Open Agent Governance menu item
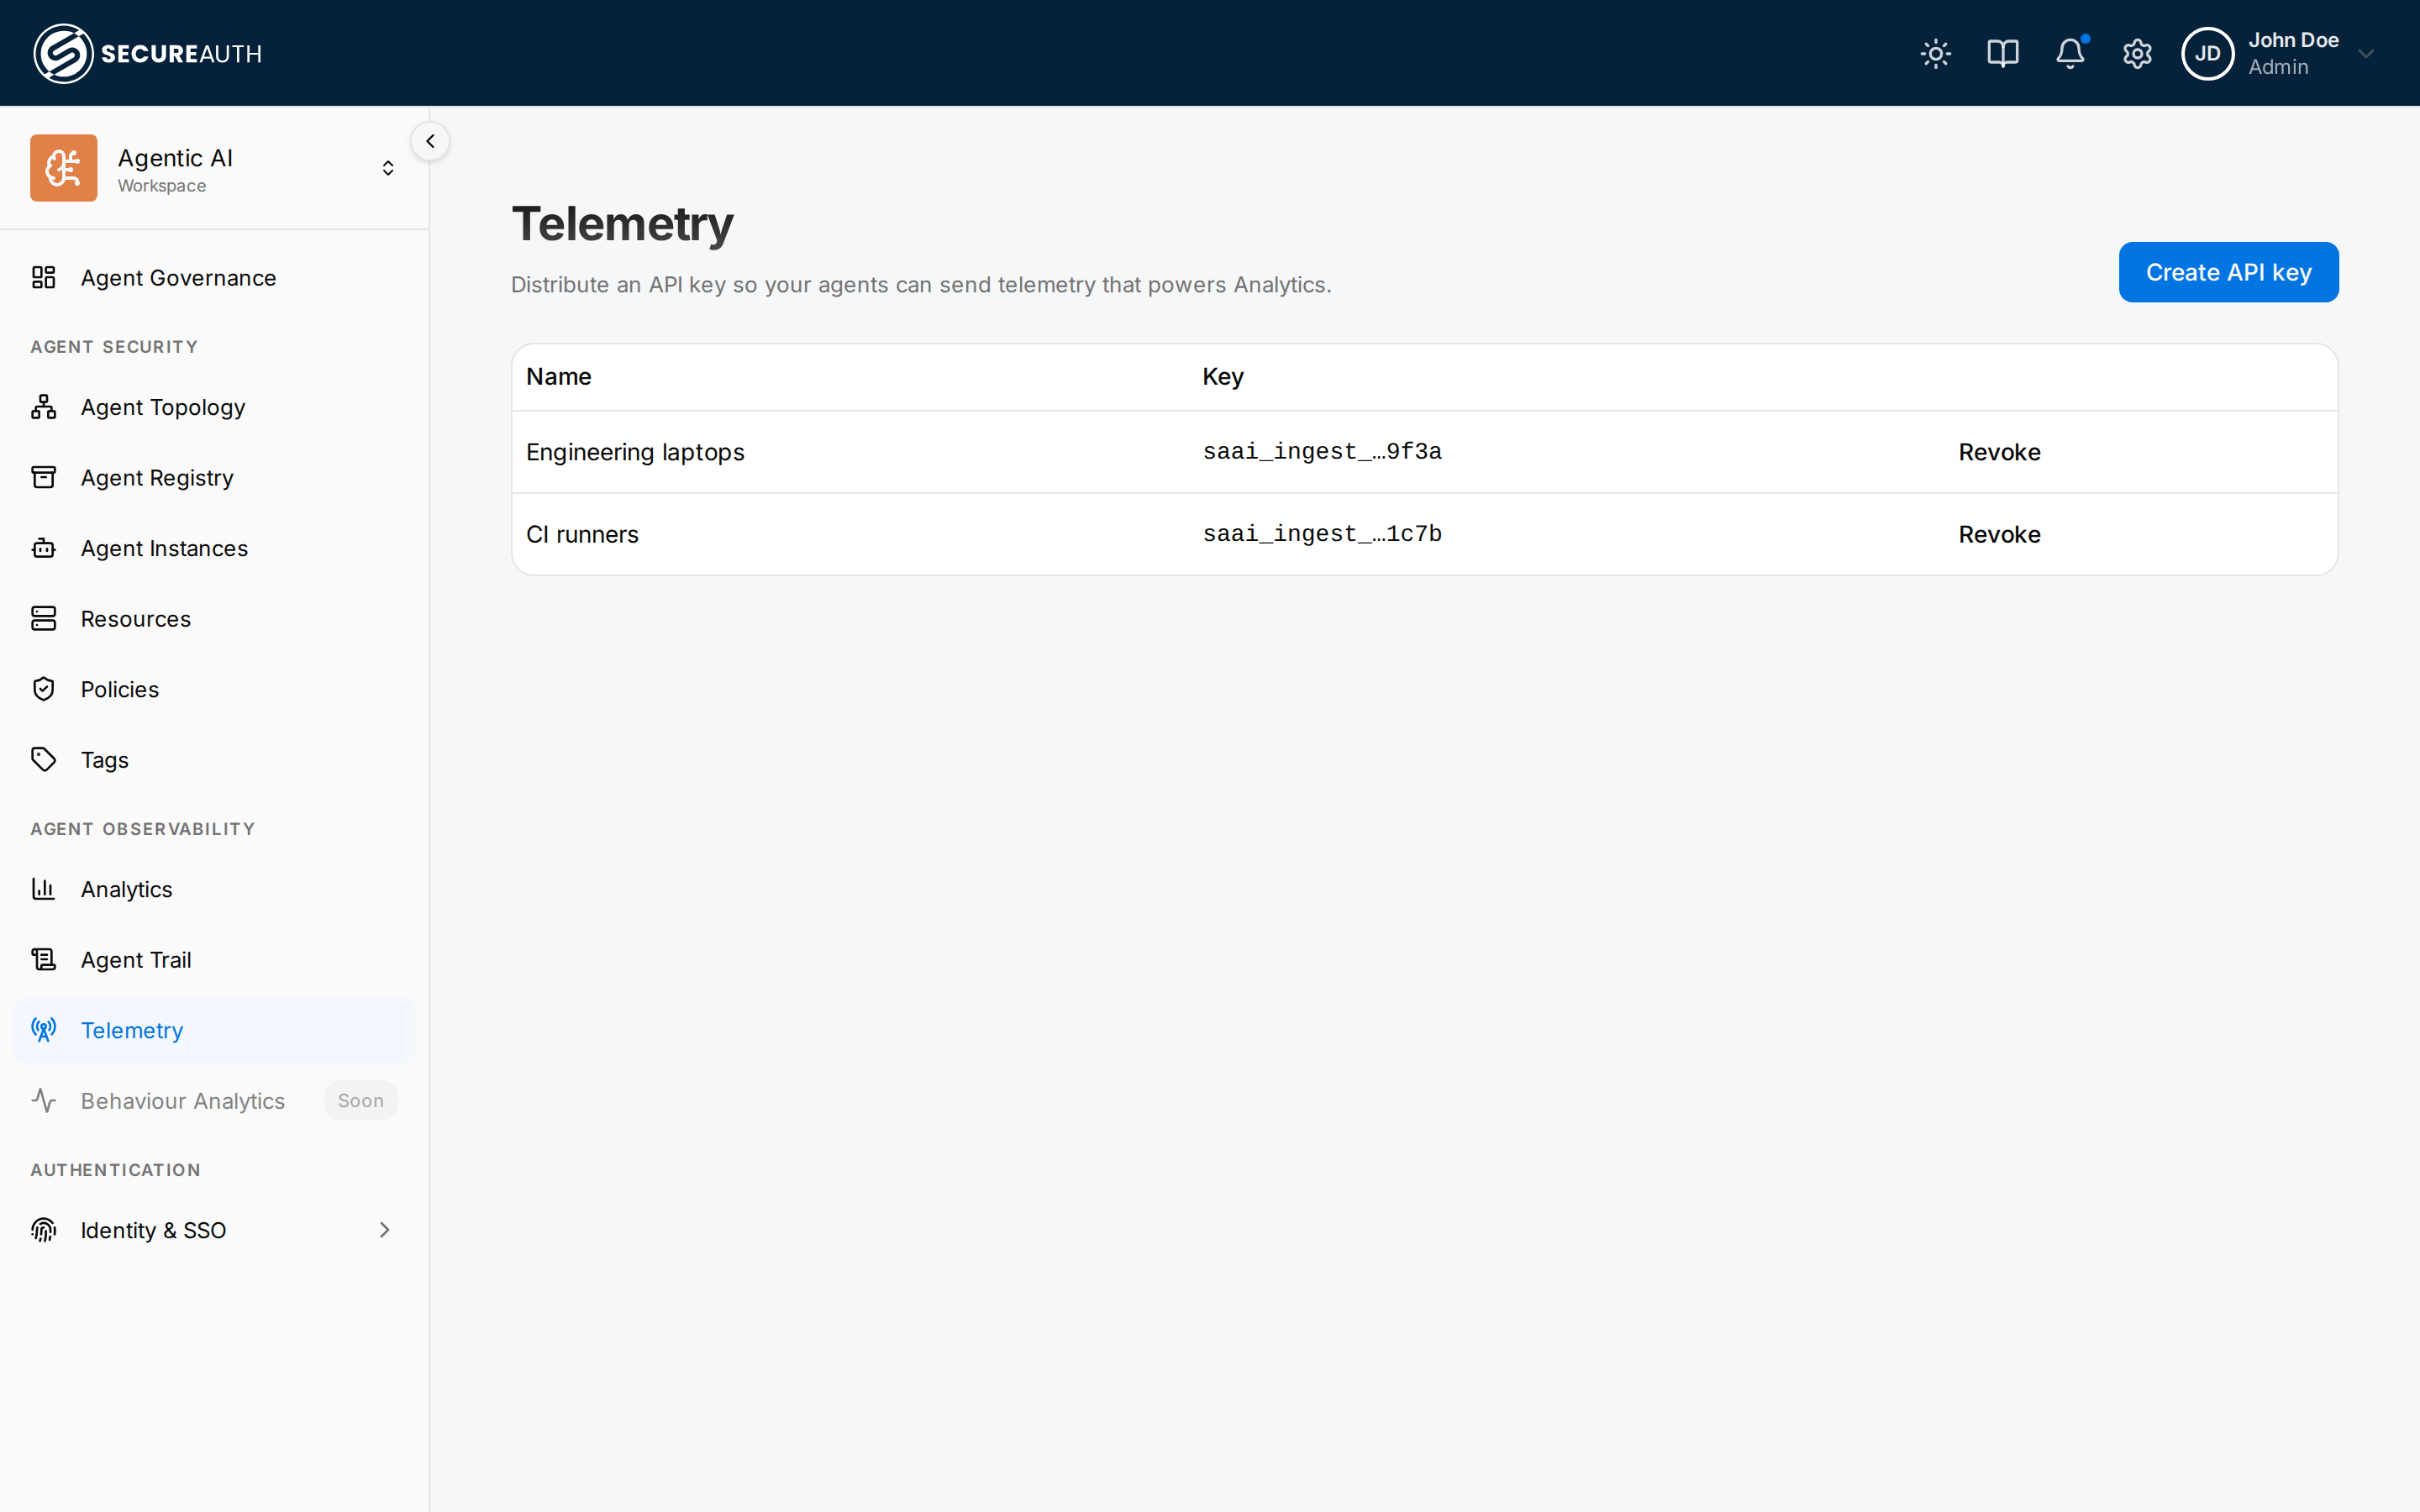Image resolution: width=2420 pixels, height=1512 pixels. [x=178, y=278]
